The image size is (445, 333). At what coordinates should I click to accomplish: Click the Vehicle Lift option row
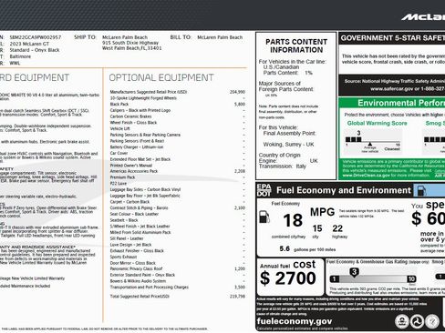tap(178, 128)
